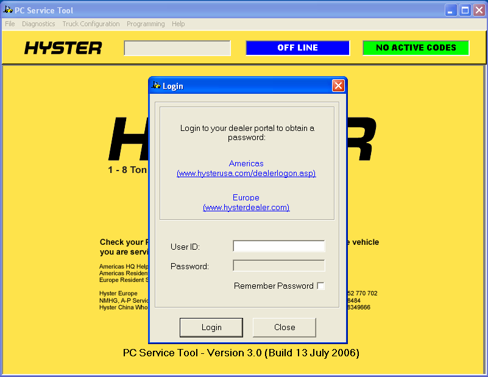Enable the Remember Password checkbox
488x377 pixels.
click(x=320, y=286)
